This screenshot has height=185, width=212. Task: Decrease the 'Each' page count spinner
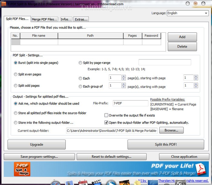tap(124, 79)
